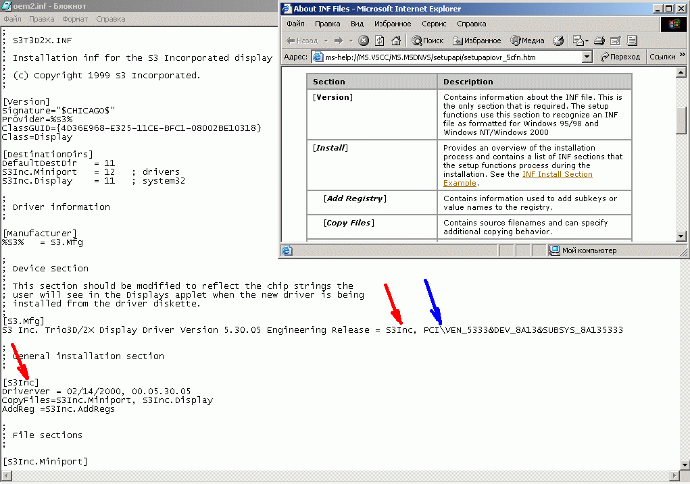This screenshot has width=690, height=484.
Task: Click the page icon in the address bar
Action: [x=318, y=57]
